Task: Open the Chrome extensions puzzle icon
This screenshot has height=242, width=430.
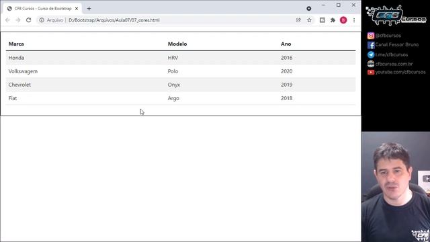Action: click(333, 20)
